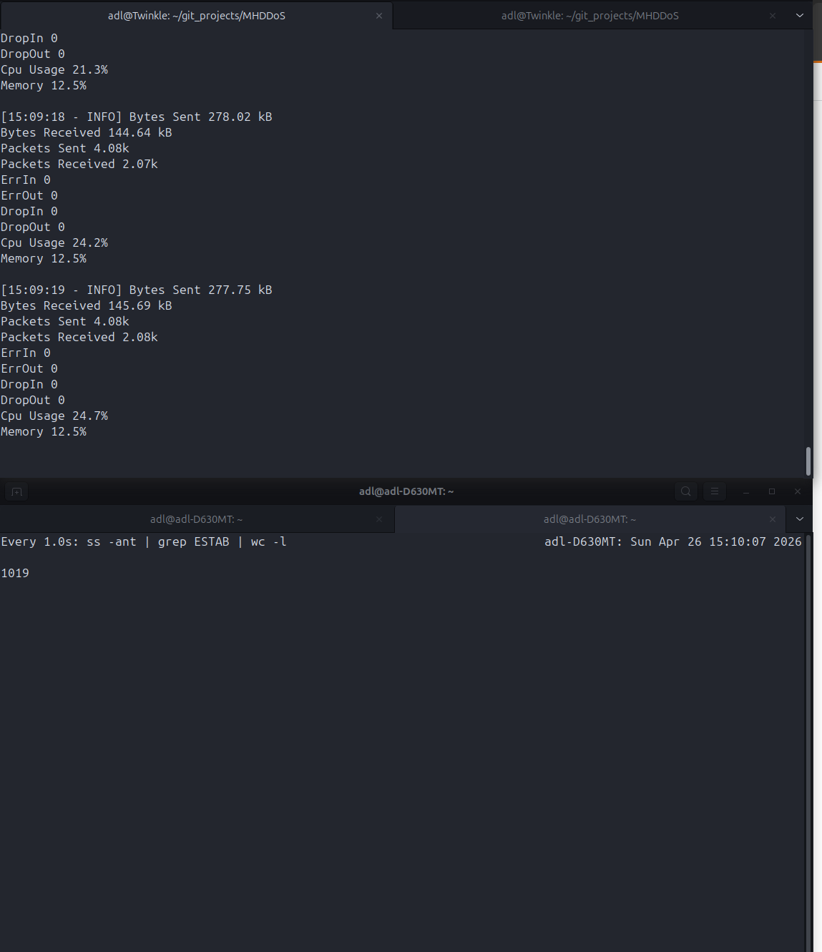The width and height of the screenshot is (822, 952).
Task: Select the active adl@Twinkle MHDDoS tab
Action: coord(196,15)
